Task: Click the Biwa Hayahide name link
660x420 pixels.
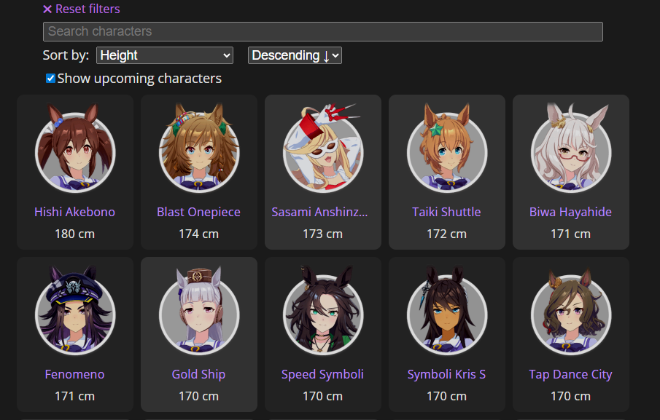Action: tap(571, 212)
